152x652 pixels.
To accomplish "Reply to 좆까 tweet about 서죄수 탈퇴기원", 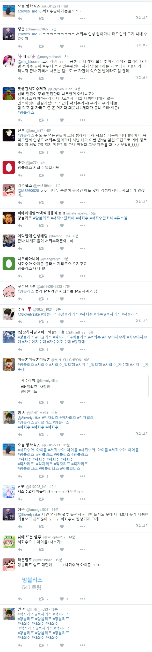I will click(20, 175).
